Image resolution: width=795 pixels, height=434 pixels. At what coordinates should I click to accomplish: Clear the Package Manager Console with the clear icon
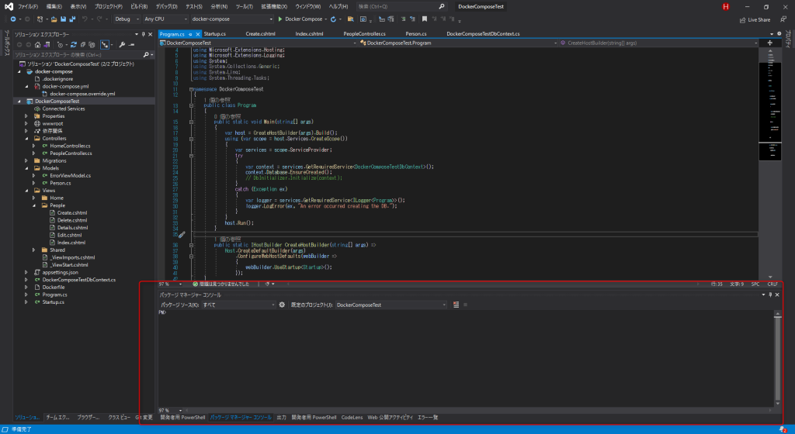pyautogui.click(x=456, y=305)
